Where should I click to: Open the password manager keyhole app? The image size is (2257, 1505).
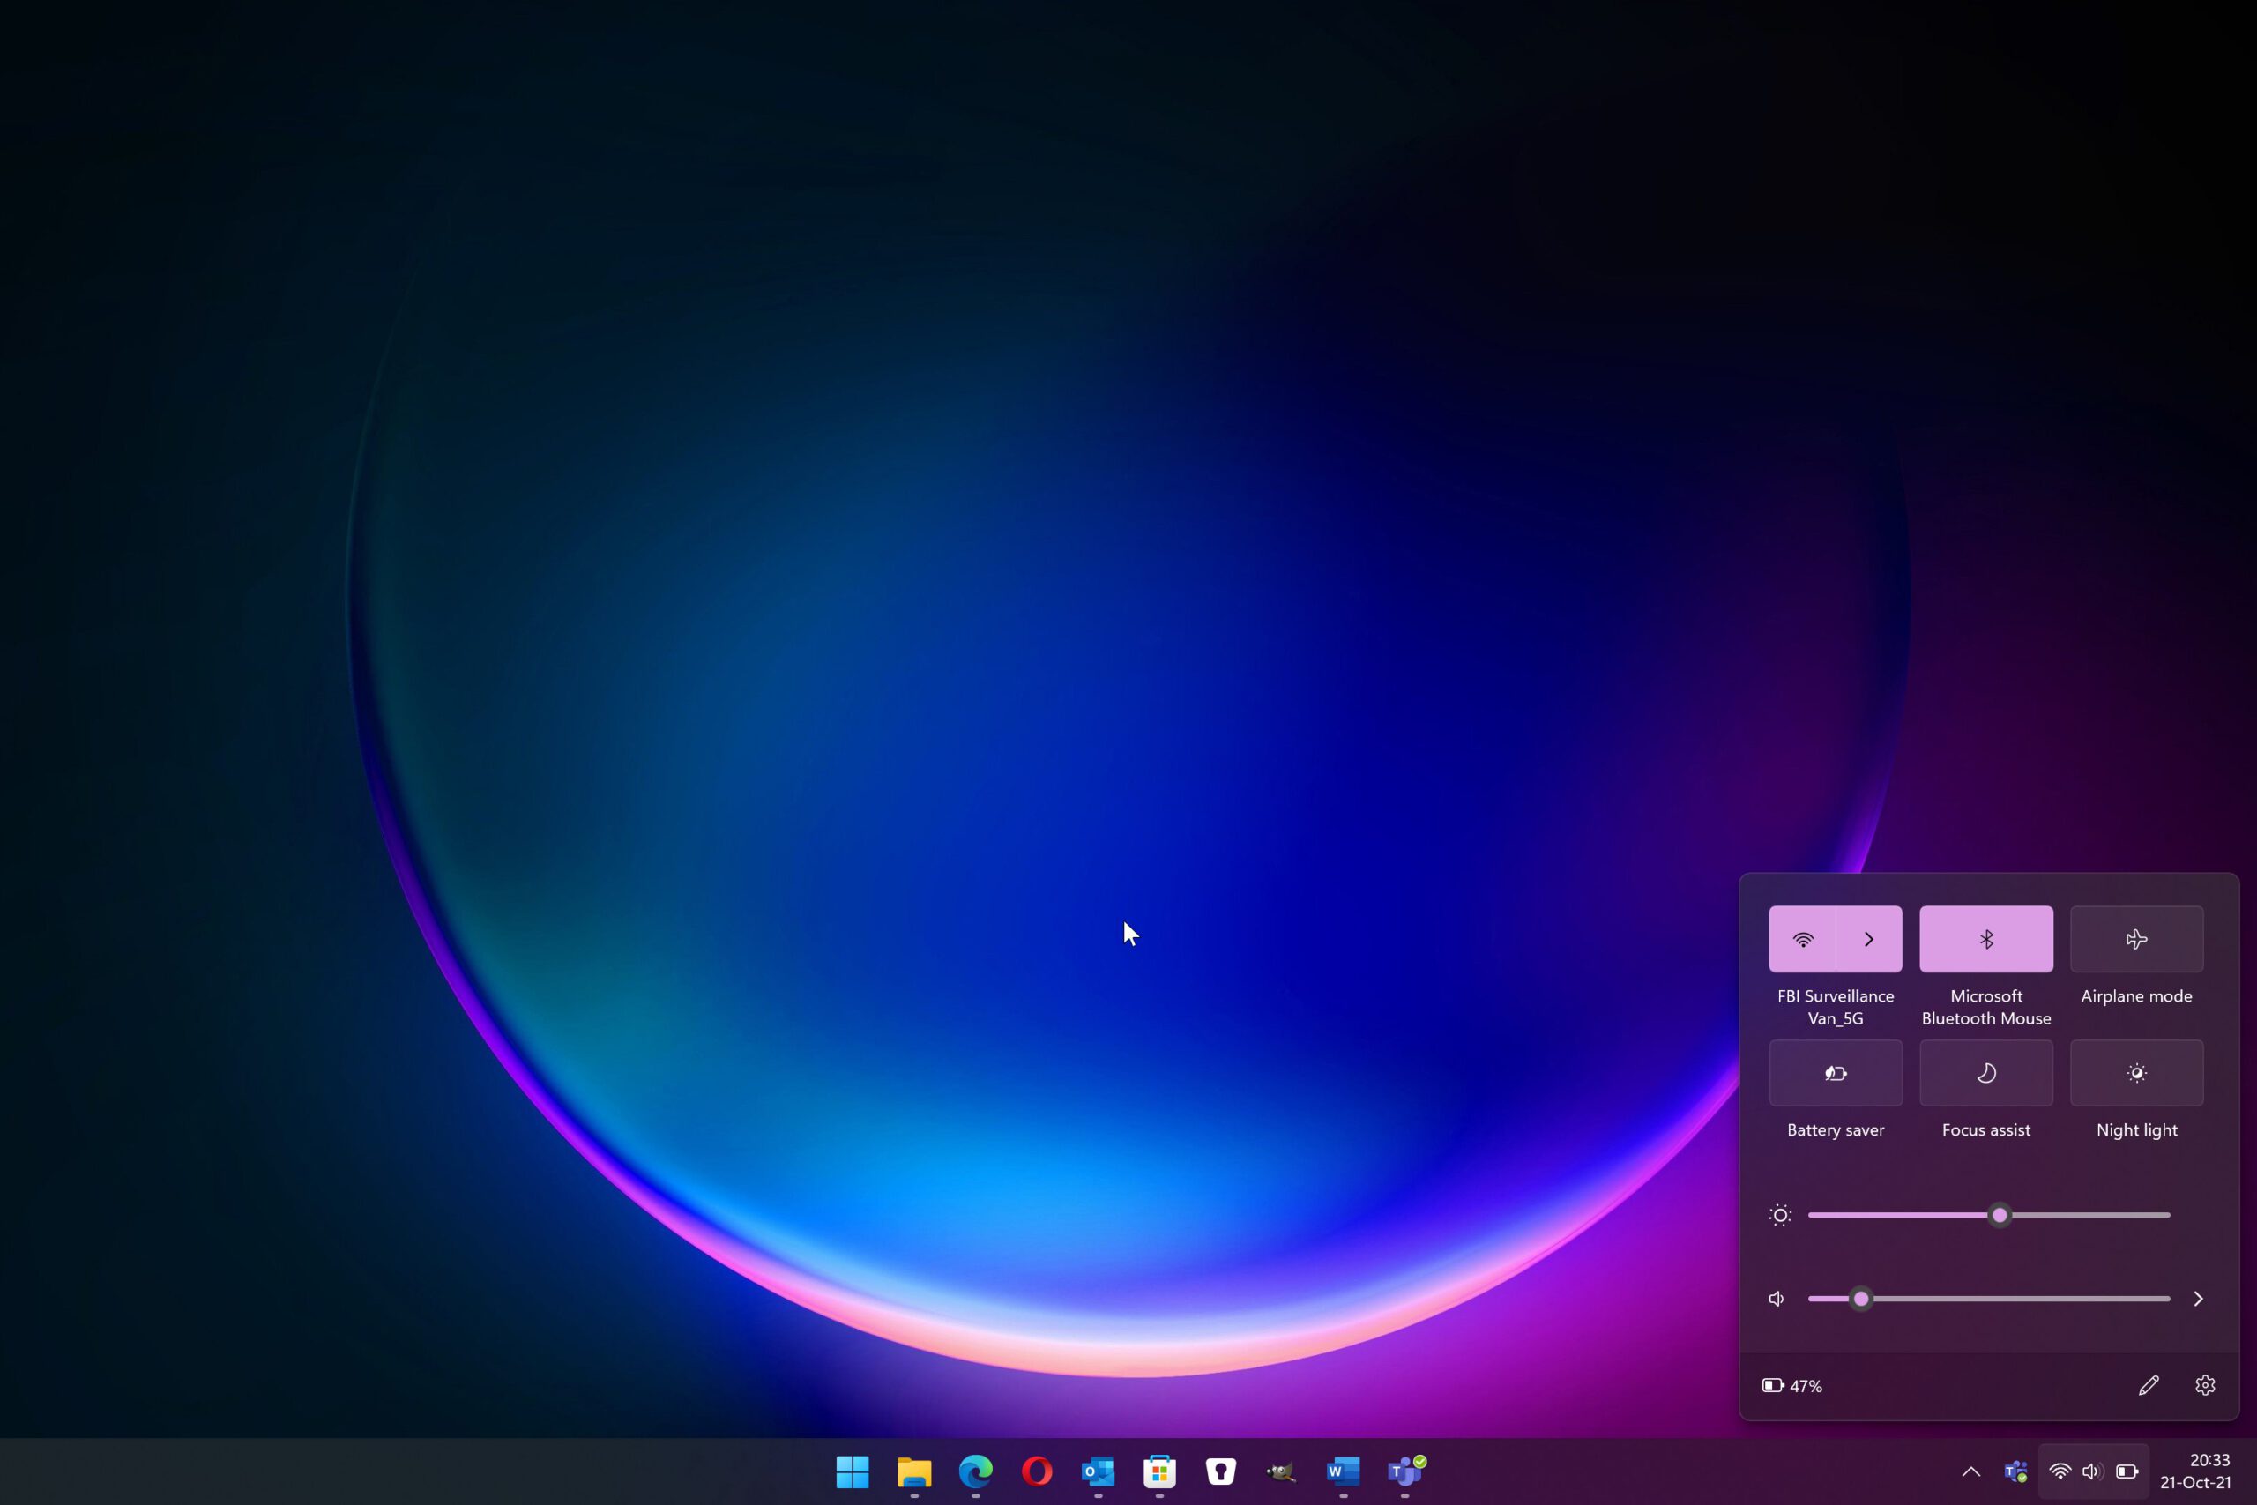pos(1220,1471)
